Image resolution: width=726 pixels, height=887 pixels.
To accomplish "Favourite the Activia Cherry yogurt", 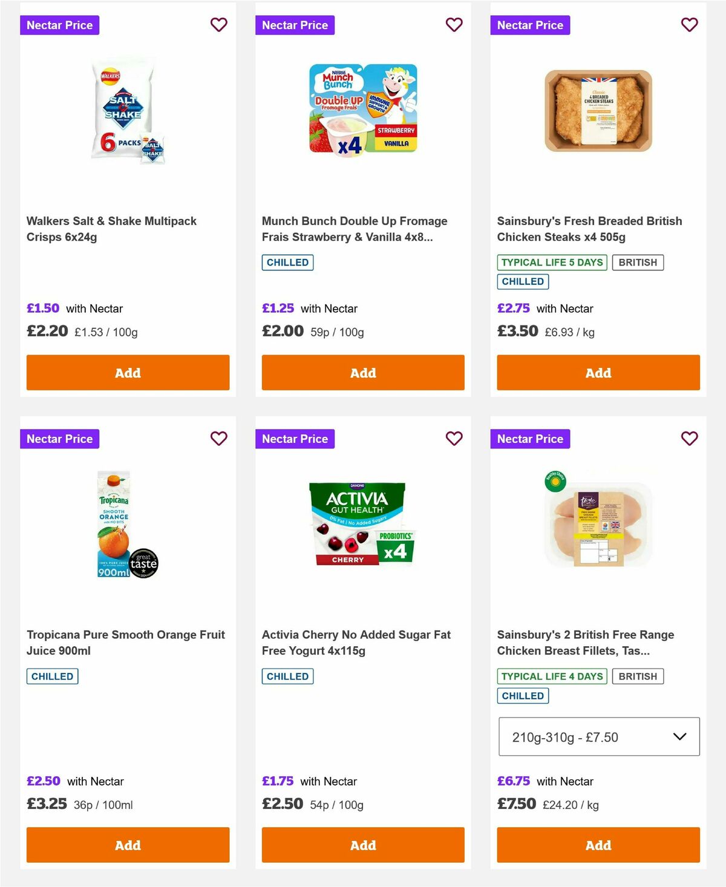I will tap(454, 439).
